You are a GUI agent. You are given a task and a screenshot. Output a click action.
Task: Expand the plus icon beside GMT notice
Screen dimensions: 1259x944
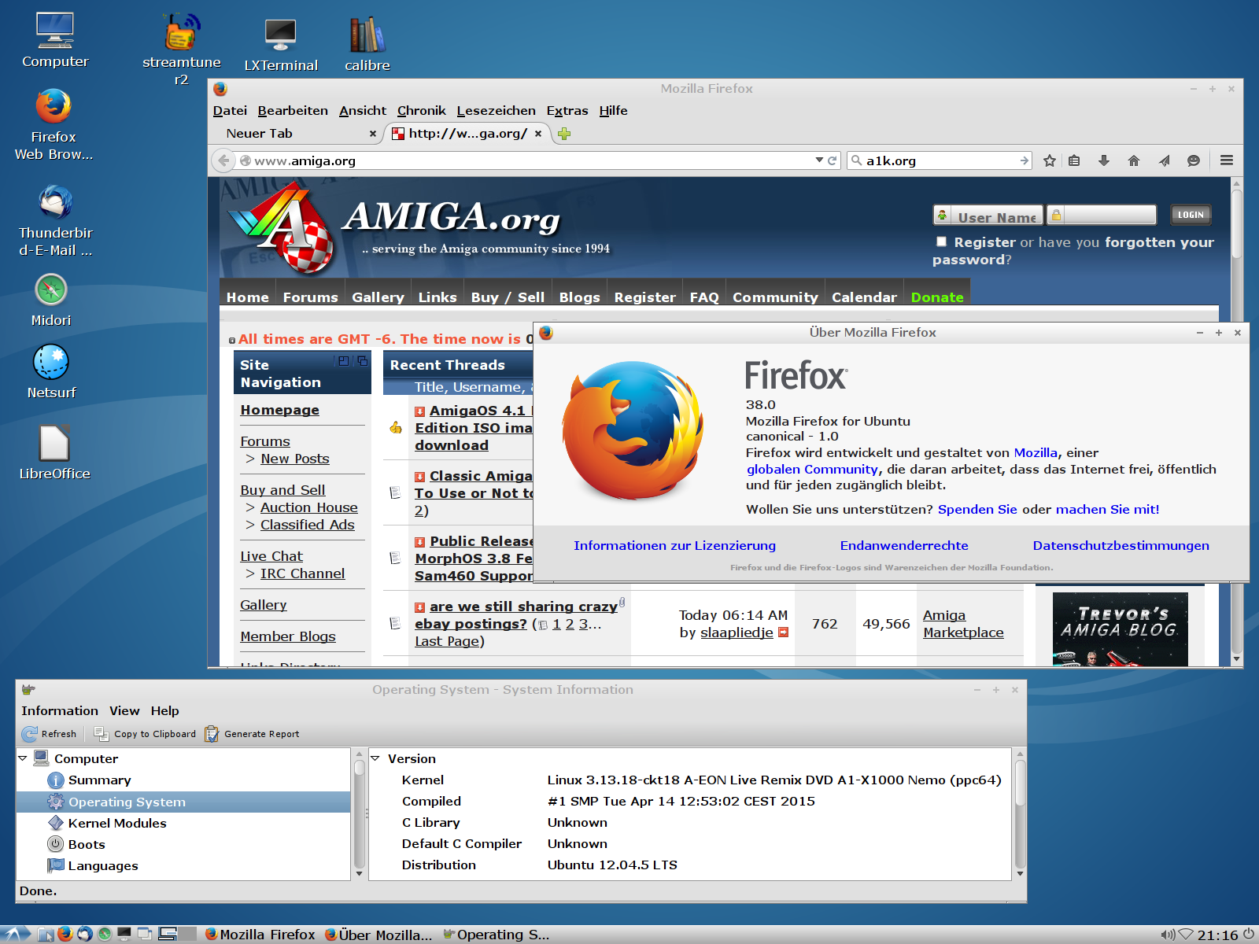pyautogui.click(x=231, y=341)
